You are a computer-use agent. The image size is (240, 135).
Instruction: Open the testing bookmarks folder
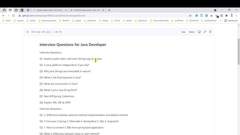point(103,21)
